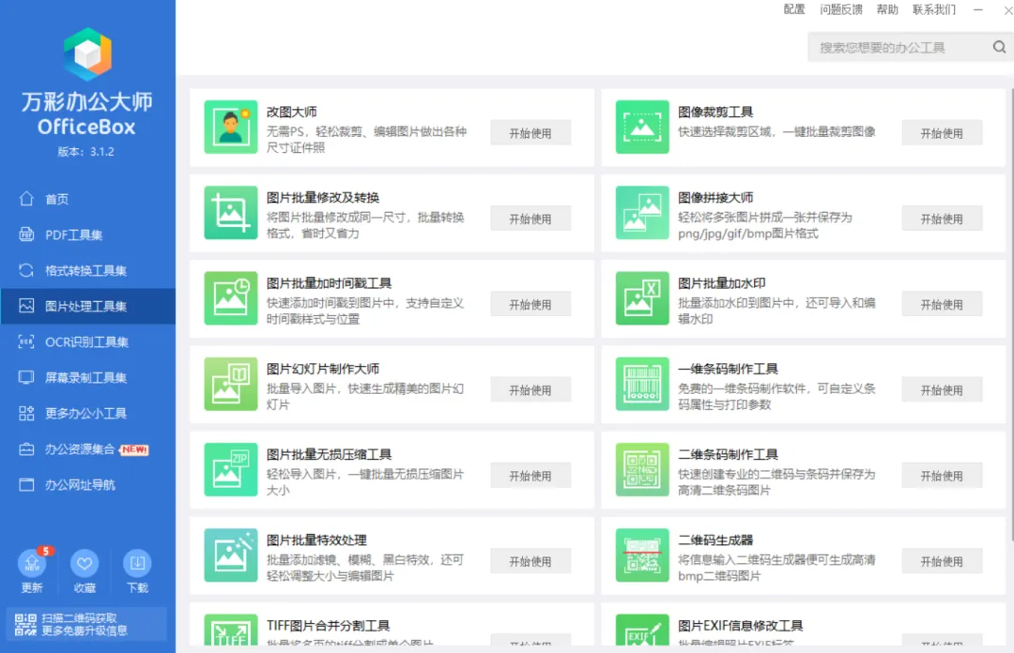
Task: Click the 图像拼接大师 icon
Action: (x=642, y=213)
